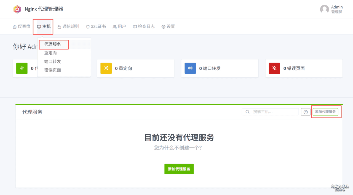Open the 仪表盘 dashboard tab
Image resolution: width=353 pixels, height=195 pixels.
coord(22,27)
